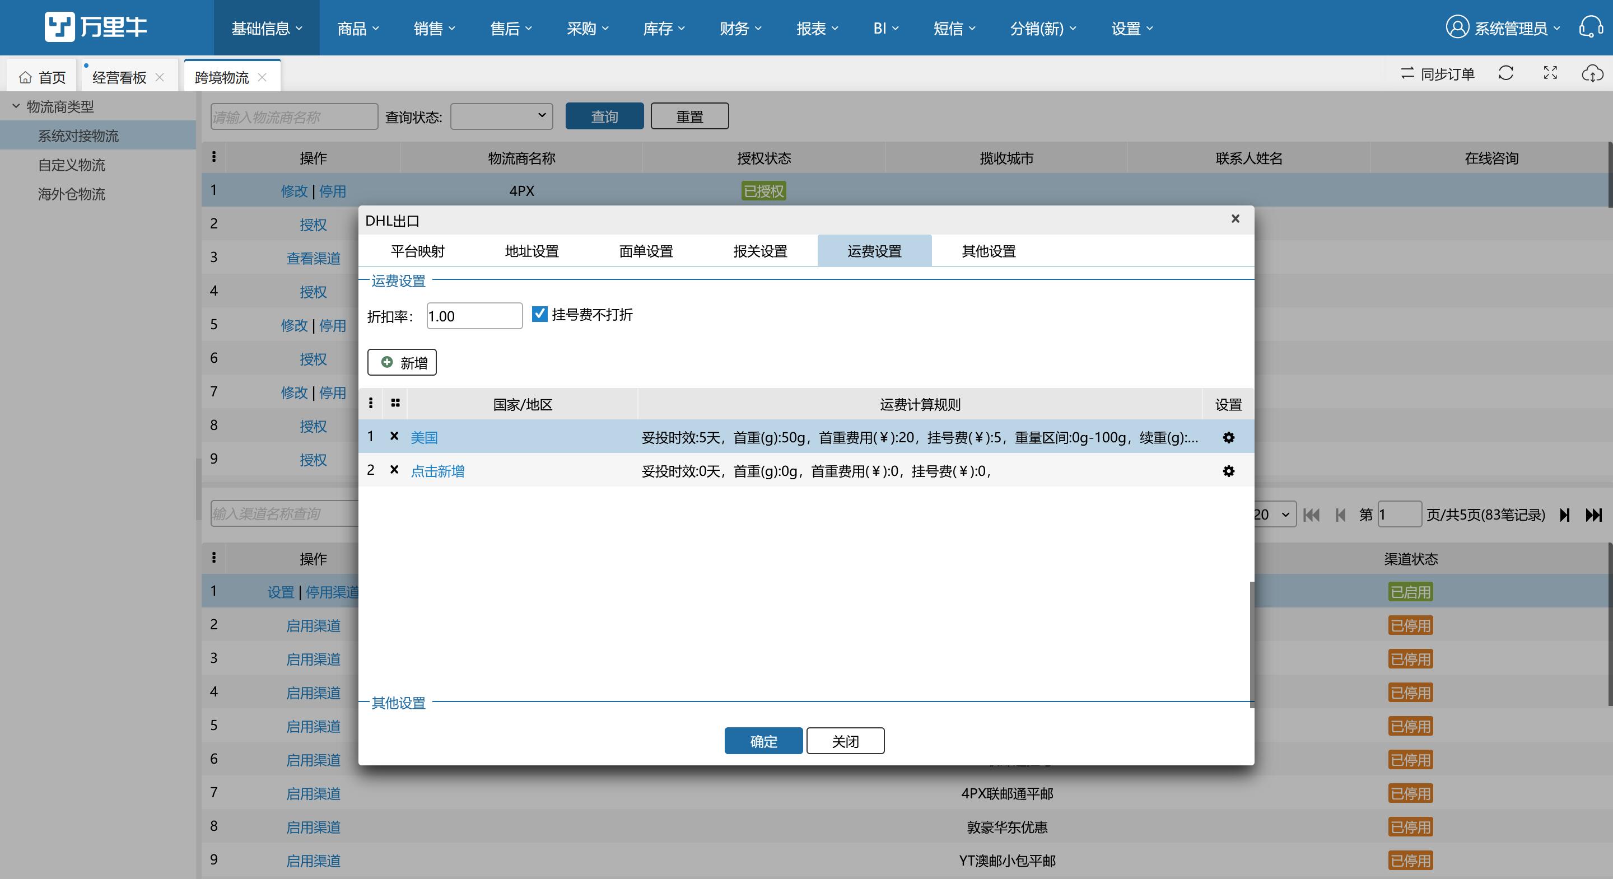1613x879 pixels.
Task: Toggle 挂号费不打折 checkbox
Action: point(539,314)
